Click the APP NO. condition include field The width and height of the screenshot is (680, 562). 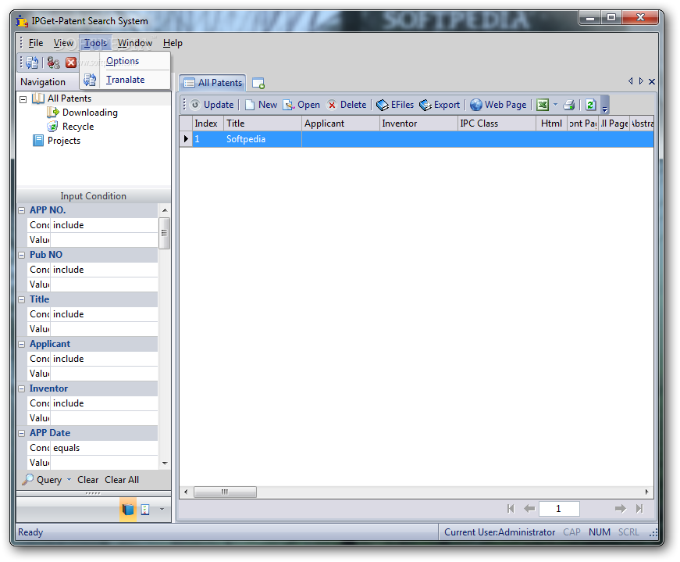tap(104, 225)
